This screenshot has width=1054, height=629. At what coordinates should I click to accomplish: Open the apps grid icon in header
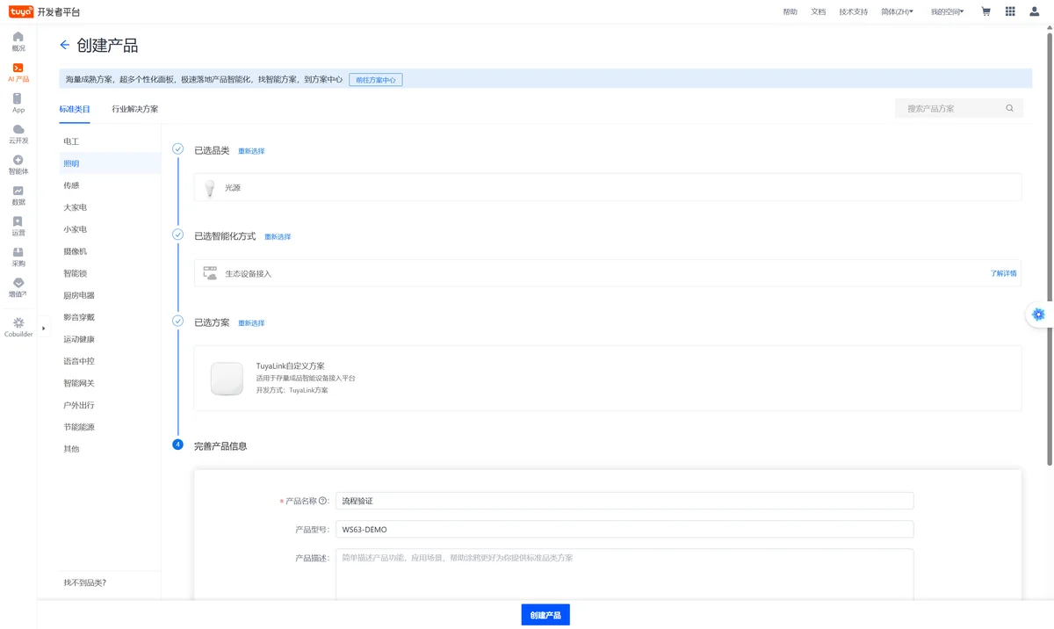click(x=1010, y=11)
